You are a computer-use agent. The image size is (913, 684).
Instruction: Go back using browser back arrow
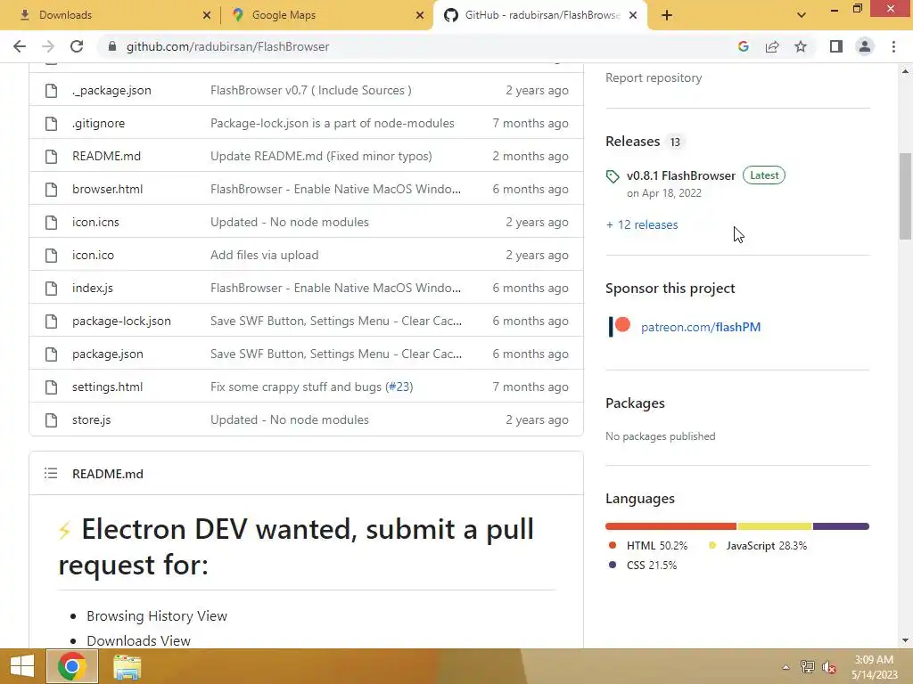pos(20,46)
